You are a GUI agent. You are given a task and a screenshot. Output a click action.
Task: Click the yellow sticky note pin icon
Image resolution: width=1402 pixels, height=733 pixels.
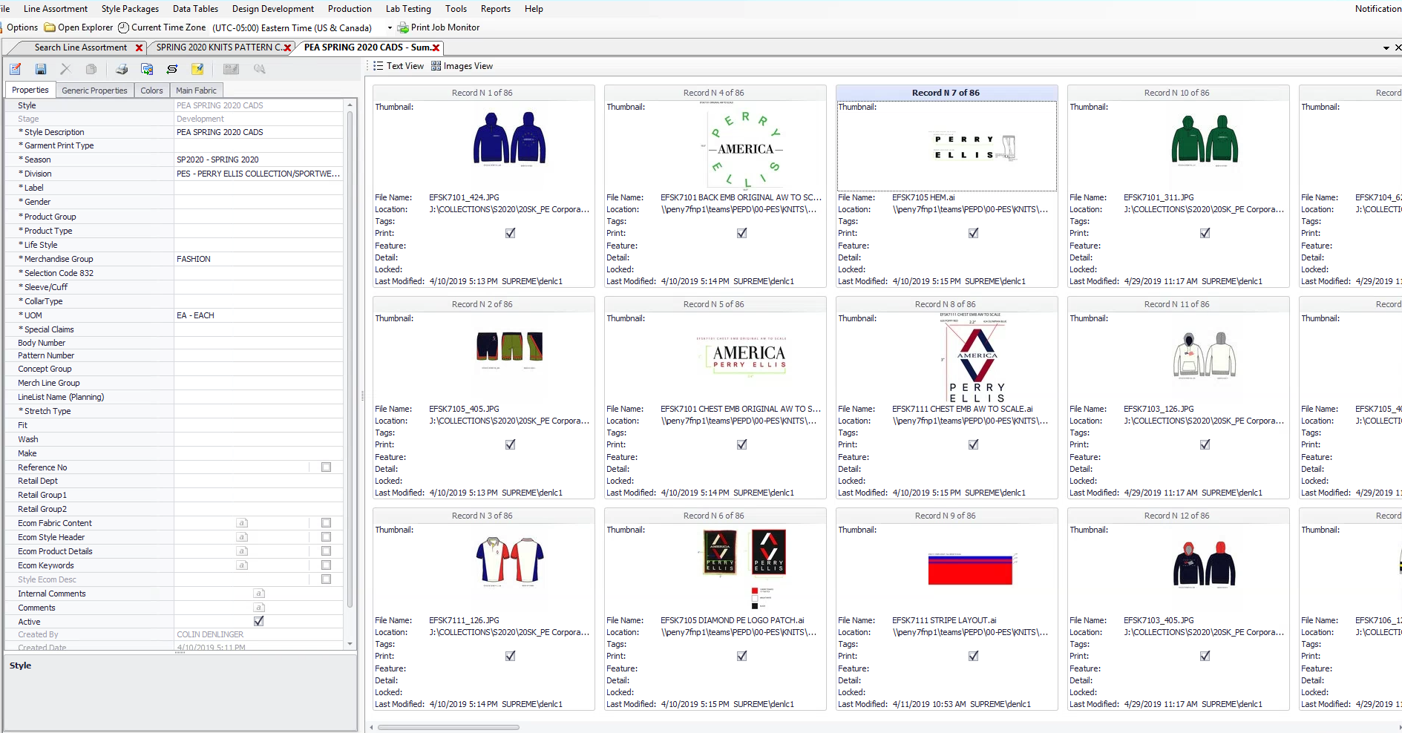coord(197,69)
